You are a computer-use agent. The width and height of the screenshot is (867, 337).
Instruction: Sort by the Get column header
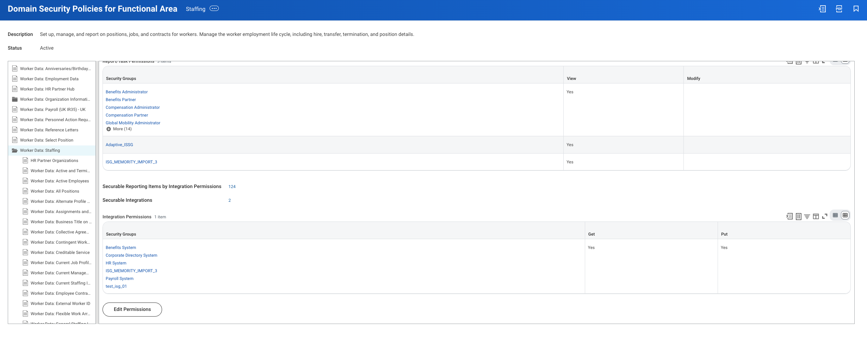pyautogui.click(x=592, y=234)
